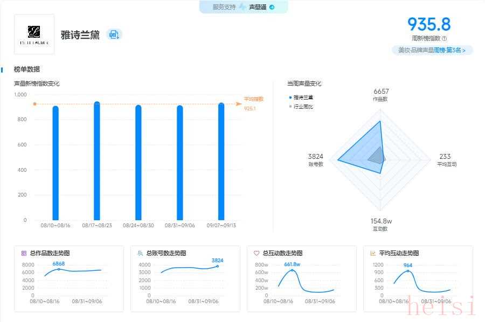
Task: Toggle the 行业周比 radar legend item
Action: pyautogui.click(x=301, y=107)
